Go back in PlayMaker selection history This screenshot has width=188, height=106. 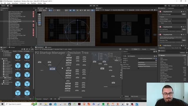pyautogui.click(x=36, y=49)
